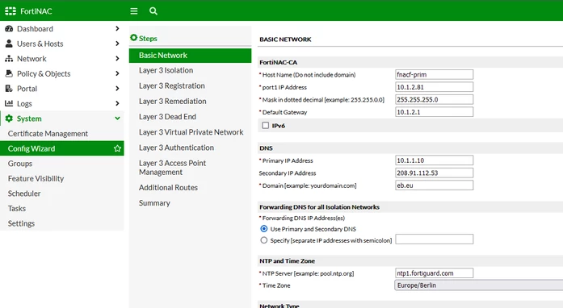Click the System gear icon

pyautogui.click(x=9, y=119)
